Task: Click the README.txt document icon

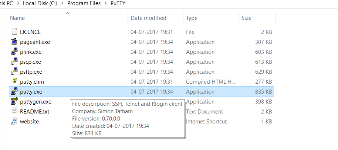Action: pyautogui.click(x=14, y=112)
